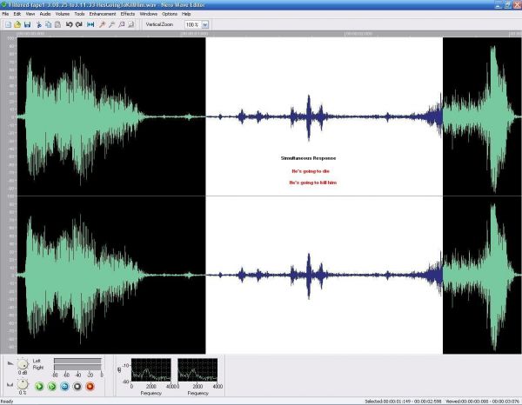Viewport: 522px width, 405px height.
Task: Open the Tools menu
Action: click(80, 15)
